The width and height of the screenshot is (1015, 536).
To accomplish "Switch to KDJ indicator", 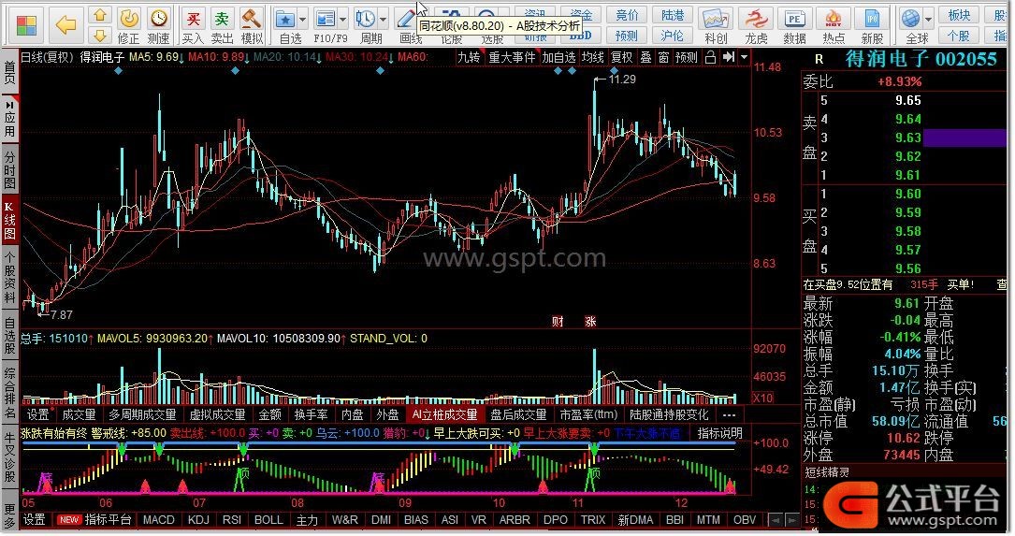I will point(198,520).
